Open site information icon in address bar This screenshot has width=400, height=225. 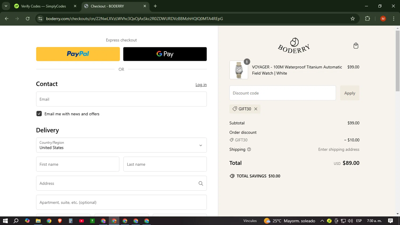click(x=40, y=19)
